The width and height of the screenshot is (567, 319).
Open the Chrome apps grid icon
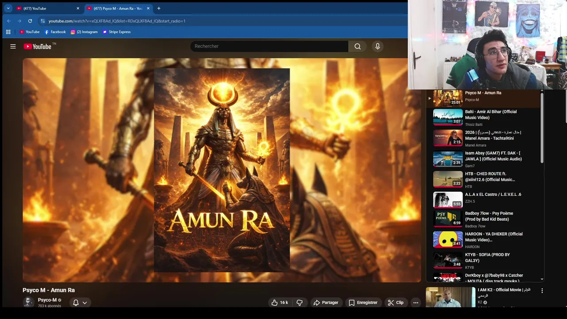point(8,32)
